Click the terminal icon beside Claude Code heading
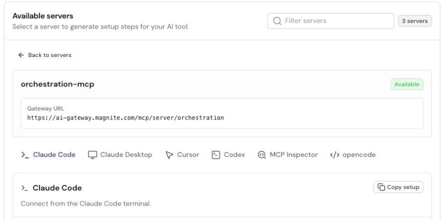 [x=25, y=188]
